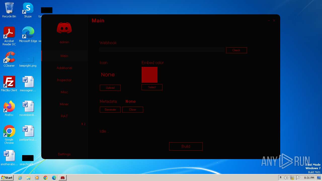Viewport: 322px width, 181px height.
Task: Click Show desktop button in taskbar corner
Action: click(319, 178)
